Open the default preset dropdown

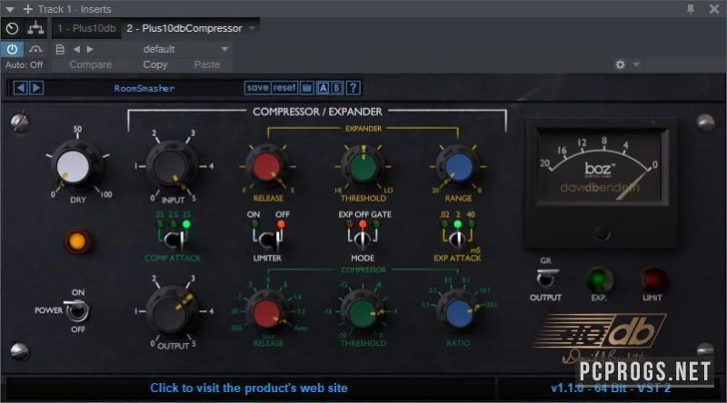pyautogui.click(x=185, y=49)
